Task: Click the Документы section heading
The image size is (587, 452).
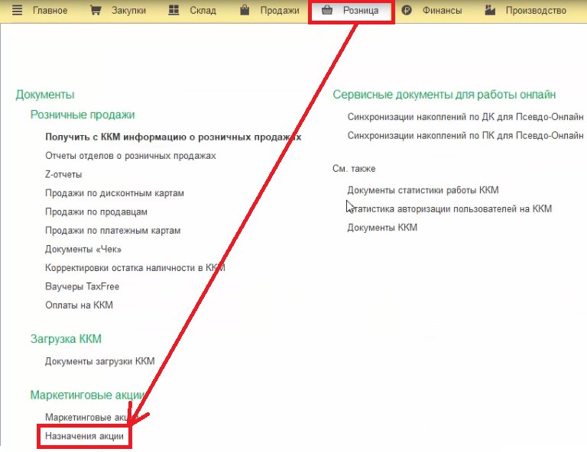Action: pos(45,95)
